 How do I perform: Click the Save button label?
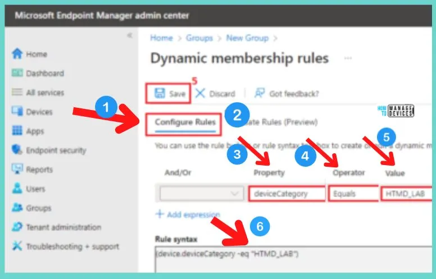[x=177, y=94]
